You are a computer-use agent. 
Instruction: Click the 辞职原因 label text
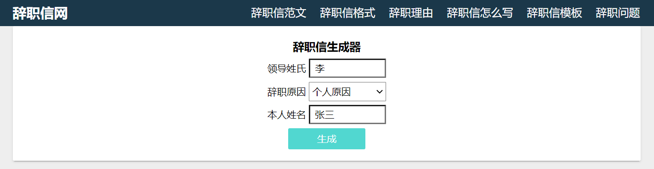[287, 92]
